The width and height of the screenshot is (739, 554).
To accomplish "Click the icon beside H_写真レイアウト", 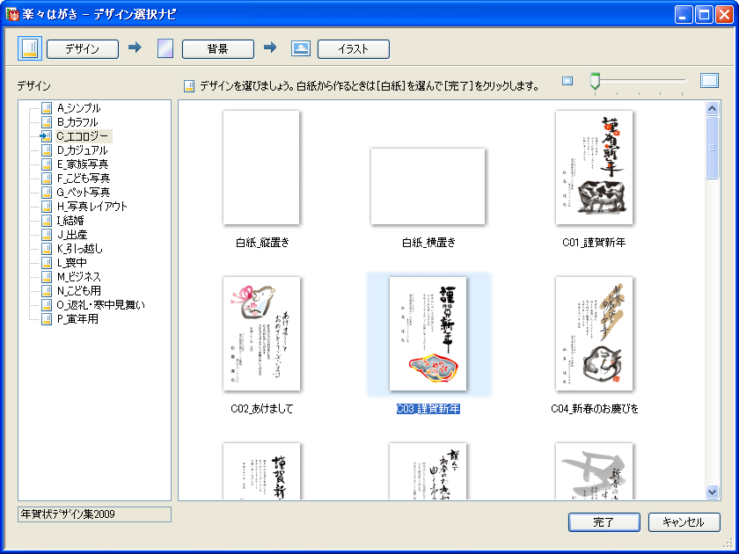I will [x=47, y=207].
